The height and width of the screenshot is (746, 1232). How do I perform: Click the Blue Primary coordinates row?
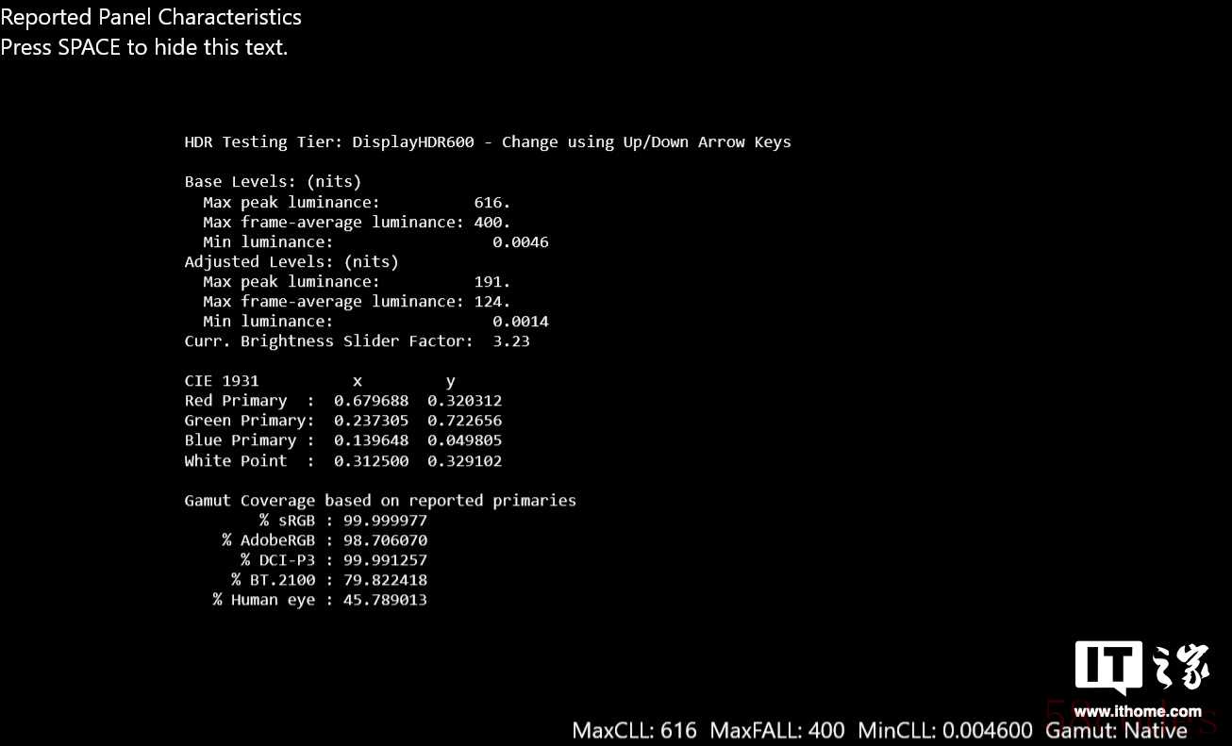pyautogui.click(x=343, y=440)
